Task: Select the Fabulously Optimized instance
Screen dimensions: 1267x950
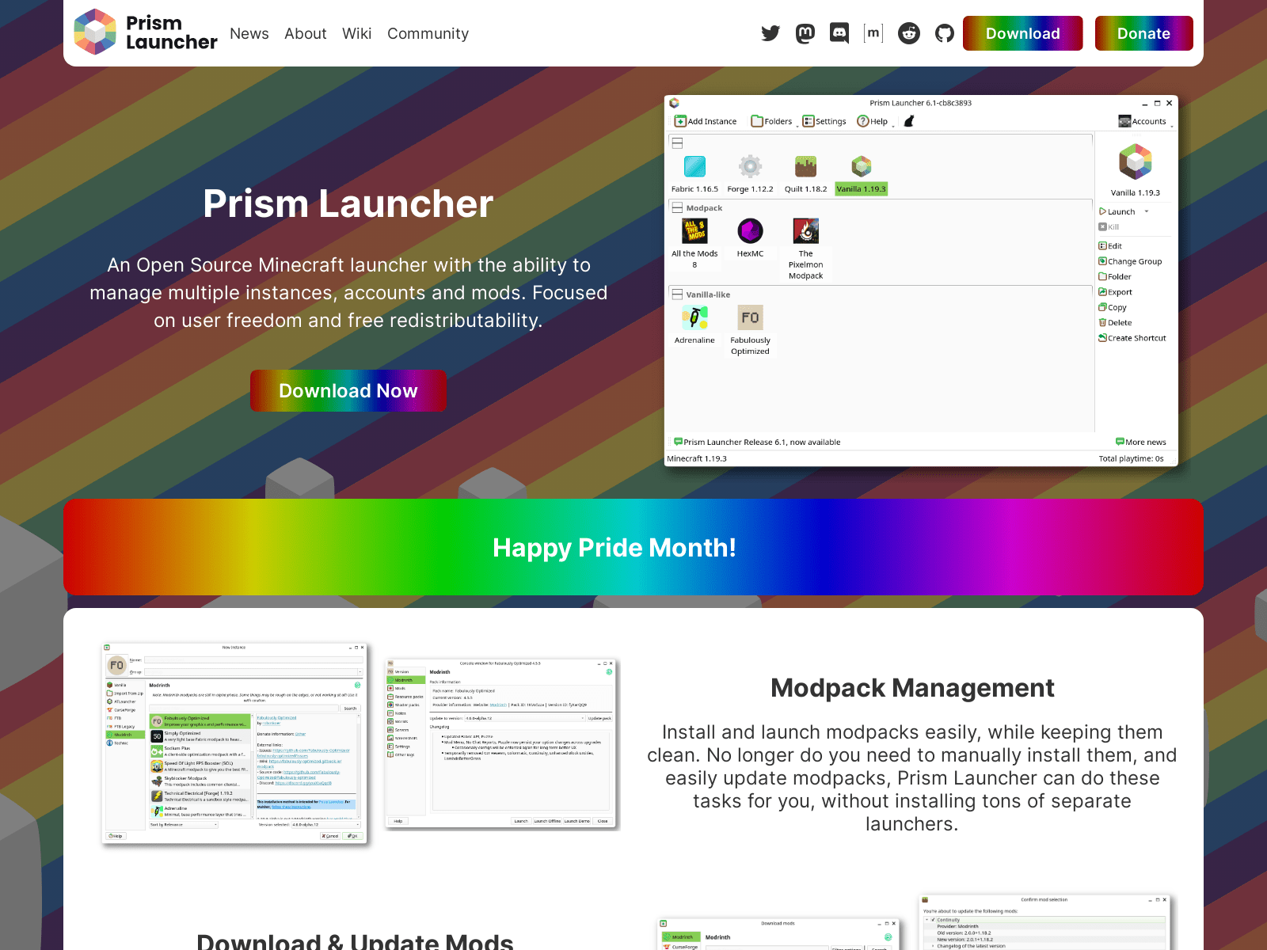Action: coord(750,330)
